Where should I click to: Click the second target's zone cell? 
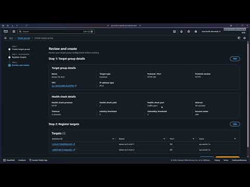pyautogui.click(x=205, y=150)
